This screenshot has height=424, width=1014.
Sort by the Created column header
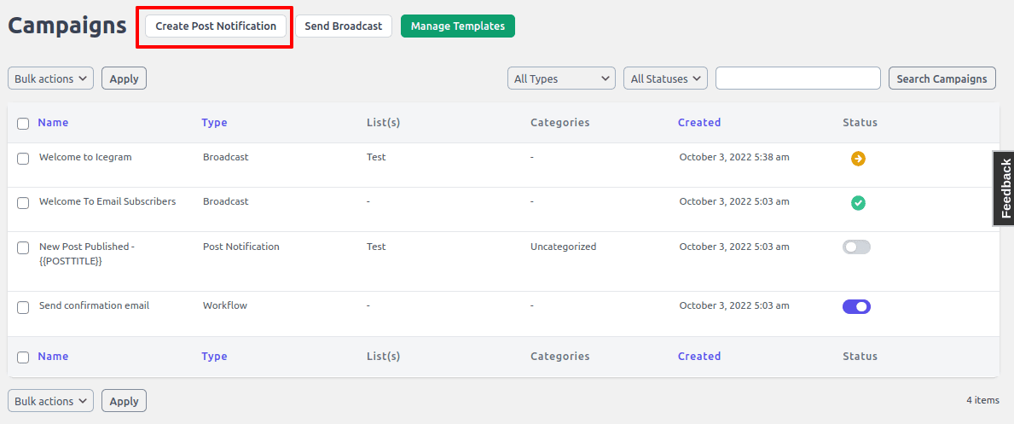pos(699,122)
